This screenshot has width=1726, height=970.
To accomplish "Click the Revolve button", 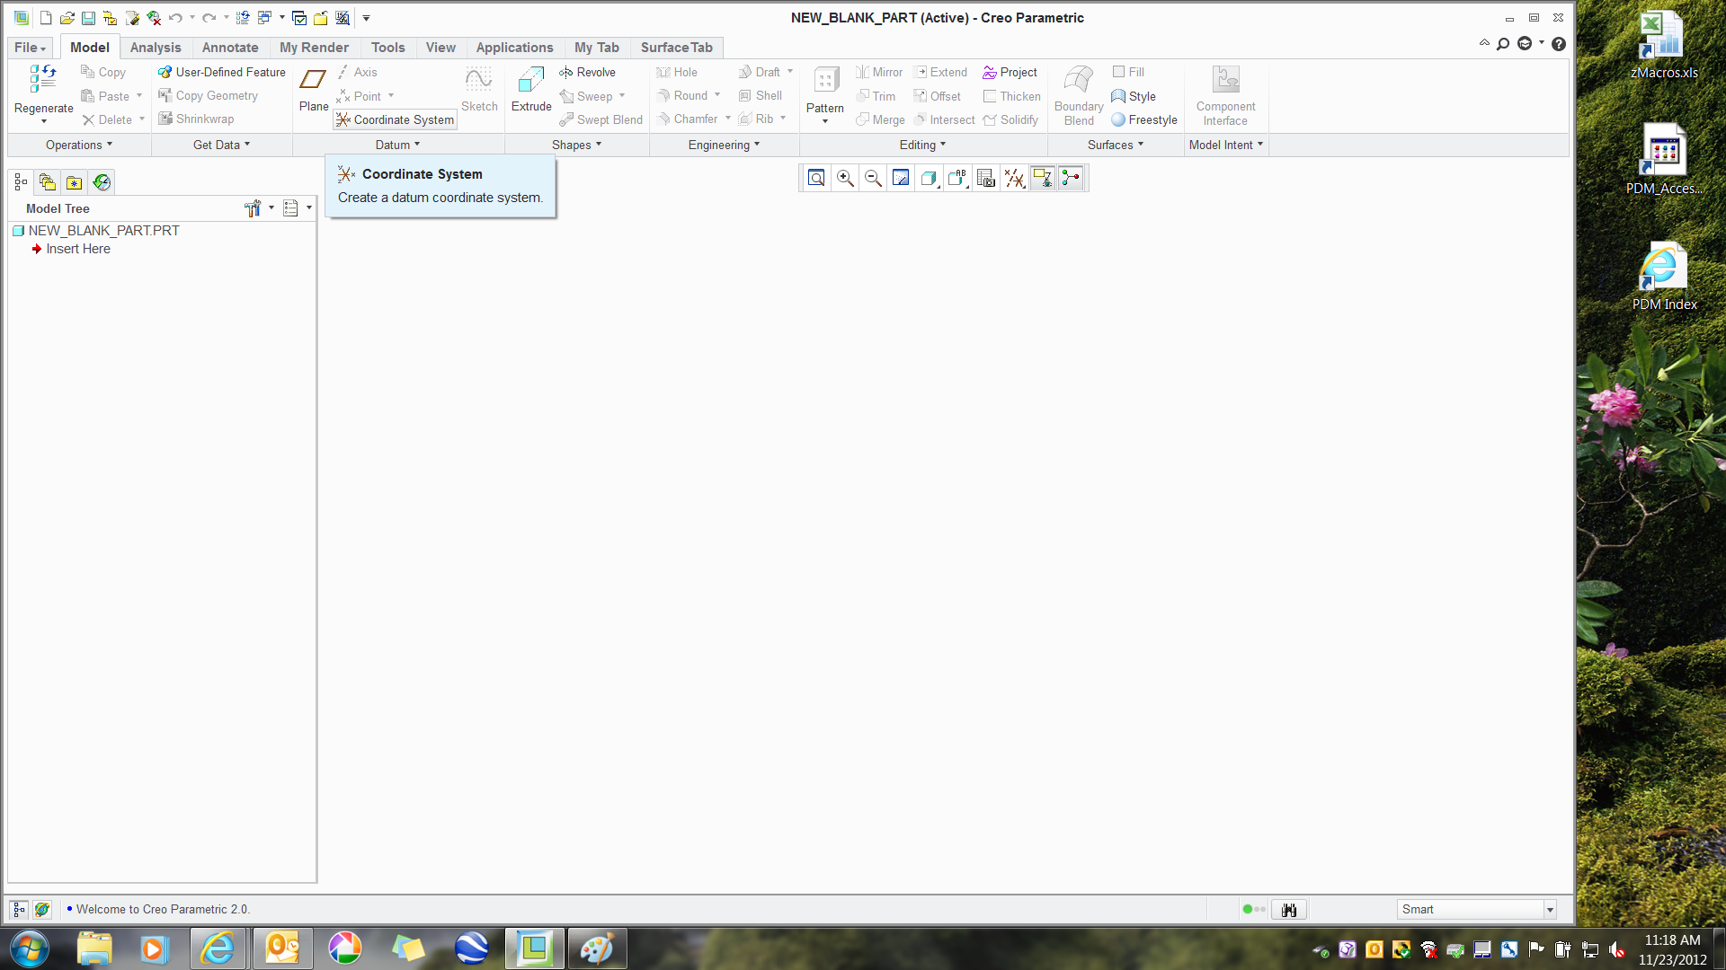I will point(587,72).
